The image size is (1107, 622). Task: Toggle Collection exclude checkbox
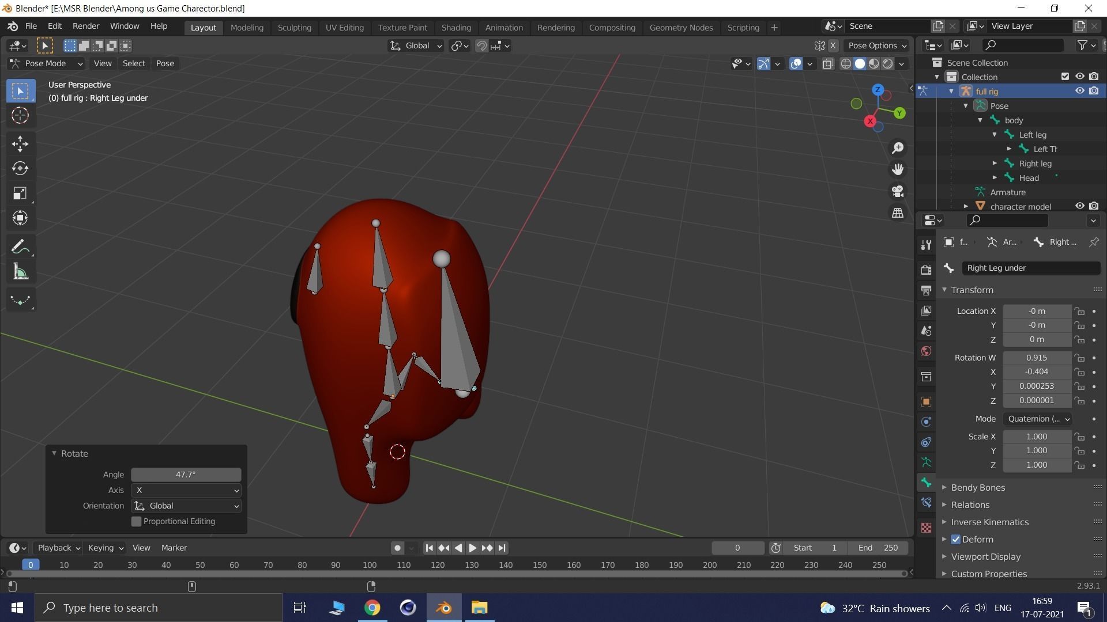point(1065,77)
